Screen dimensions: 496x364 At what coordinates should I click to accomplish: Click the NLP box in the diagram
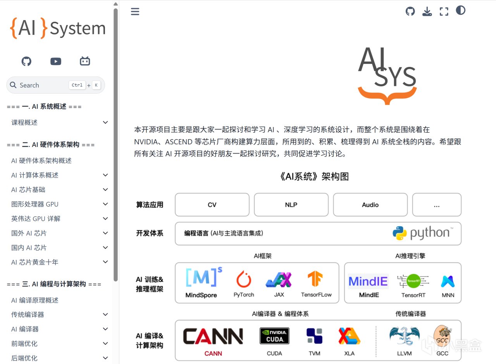click(x=291, y=205)
